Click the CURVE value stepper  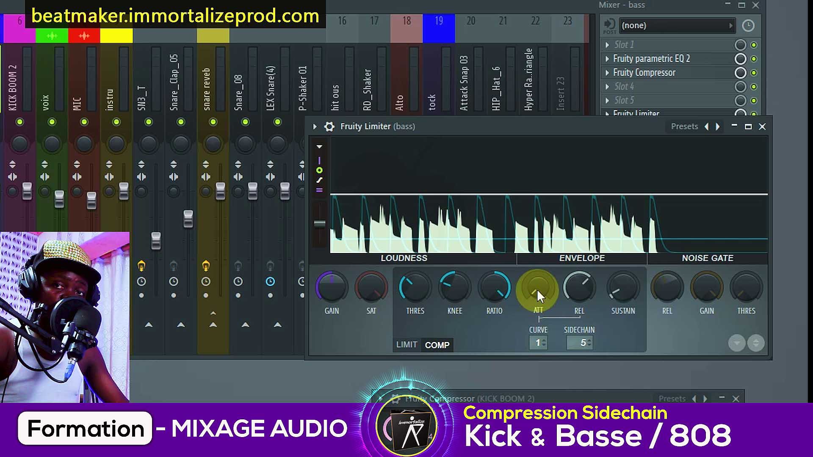(x=538, y=343)
